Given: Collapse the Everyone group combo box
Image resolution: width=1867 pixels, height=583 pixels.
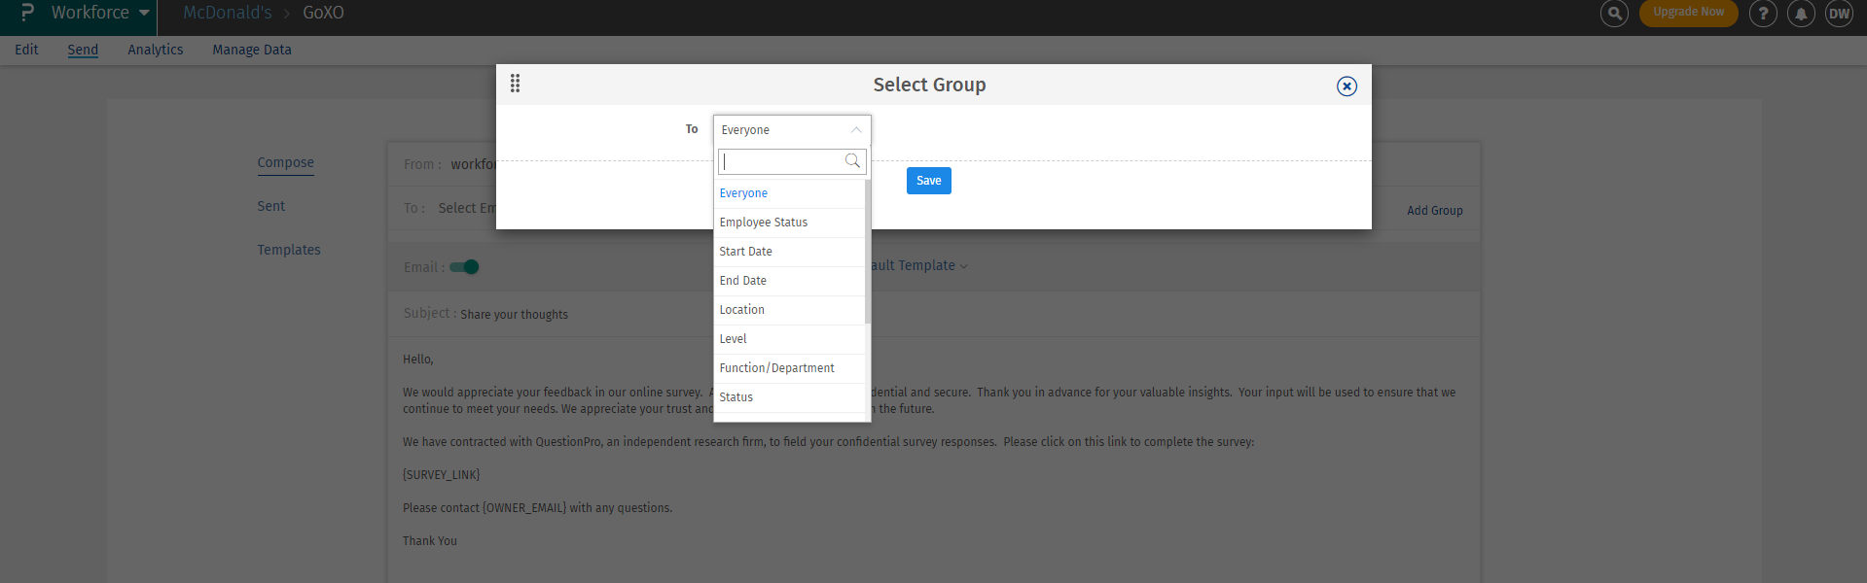Looking at the screenshot, I should [x=792, y=130].
